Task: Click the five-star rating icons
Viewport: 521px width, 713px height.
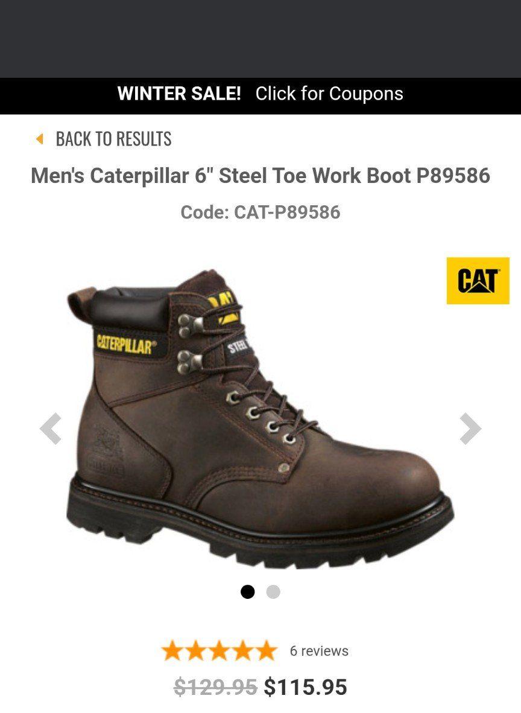Action: click(219, 651)
